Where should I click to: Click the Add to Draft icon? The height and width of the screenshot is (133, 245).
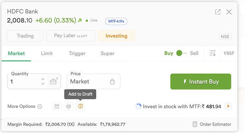click(x=81, y=106)
